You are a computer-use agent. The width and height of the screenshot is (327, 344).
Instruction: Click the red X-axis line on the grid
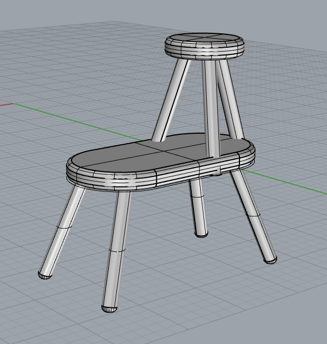[x=7, y=105]
